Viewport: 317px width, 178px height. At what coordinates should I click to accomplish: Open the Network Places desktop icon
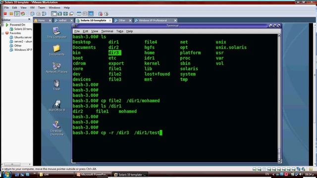(x=56, y=68)
